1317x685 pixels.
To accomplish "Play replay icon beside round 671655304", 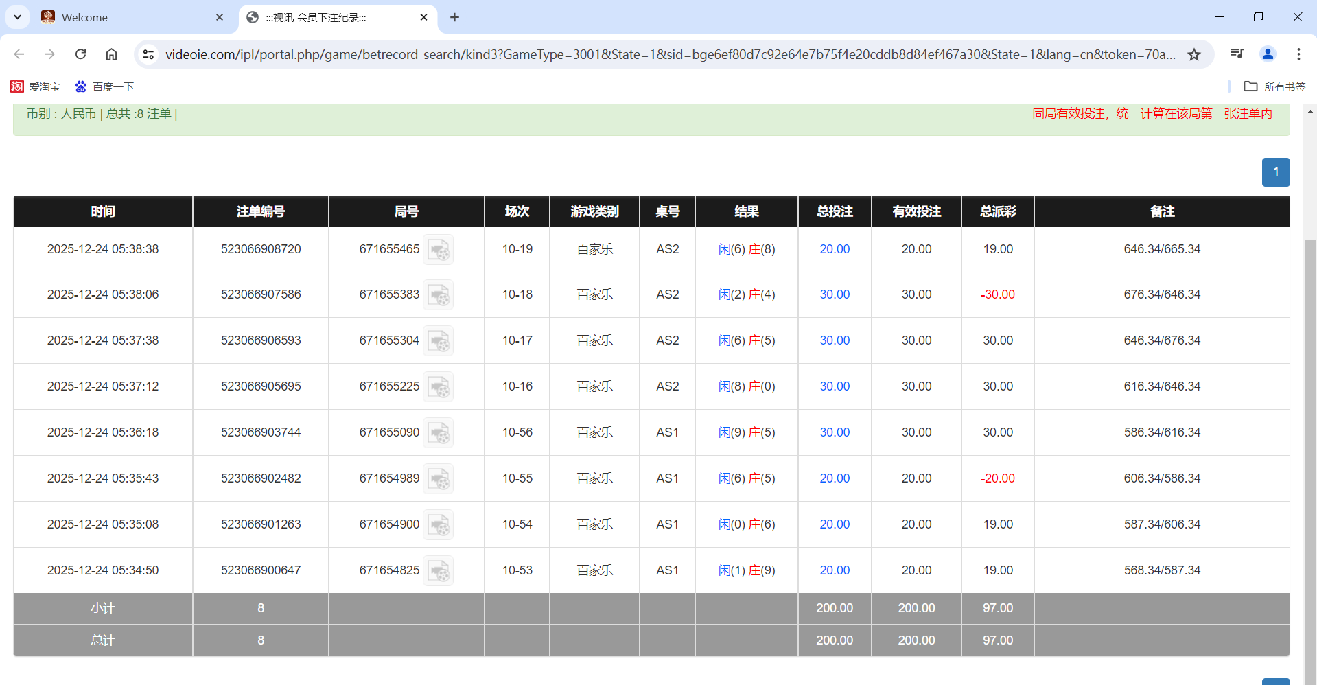I will click(438, 341).
